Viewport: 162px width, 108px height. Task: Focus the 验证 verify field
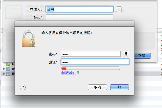point(95,62)
